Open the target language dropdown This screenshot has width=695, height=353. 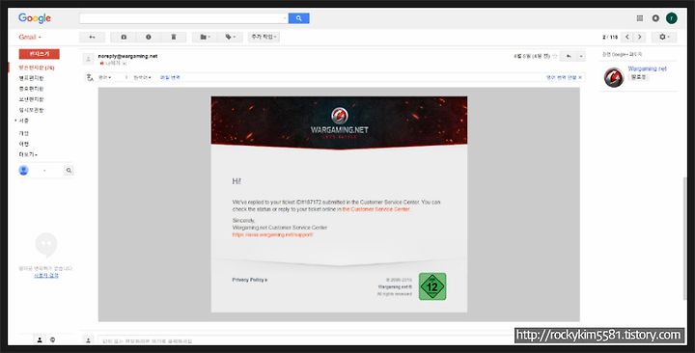click(142, 77)
